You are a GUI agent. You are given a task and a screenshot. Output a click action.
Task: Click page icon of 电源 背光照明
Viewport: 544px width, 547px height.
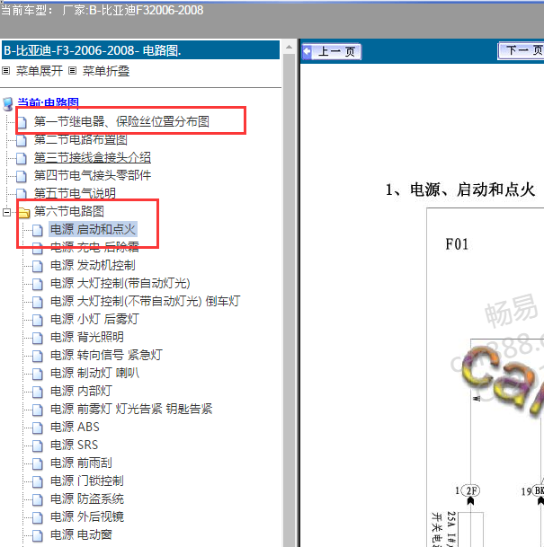[x=38, y=339]
